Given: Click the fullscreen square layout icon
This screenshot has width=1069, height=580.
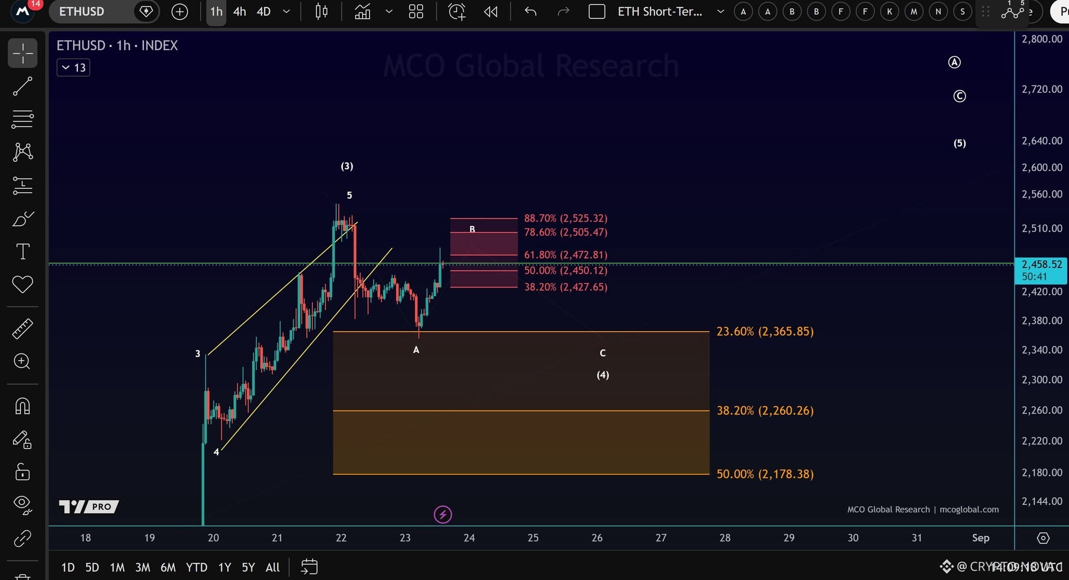Looking at the screenshot, I should (597, 11).
